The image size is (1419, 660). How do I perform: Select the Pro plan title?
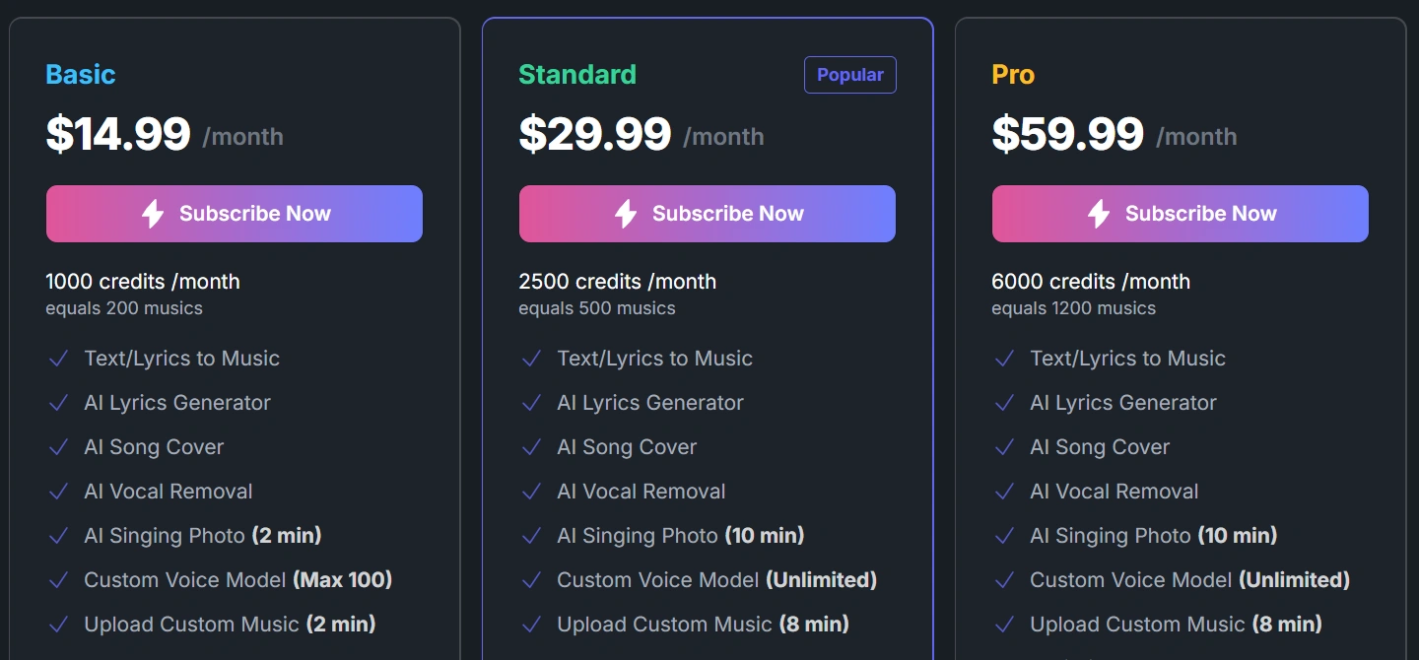[1013, 75]
